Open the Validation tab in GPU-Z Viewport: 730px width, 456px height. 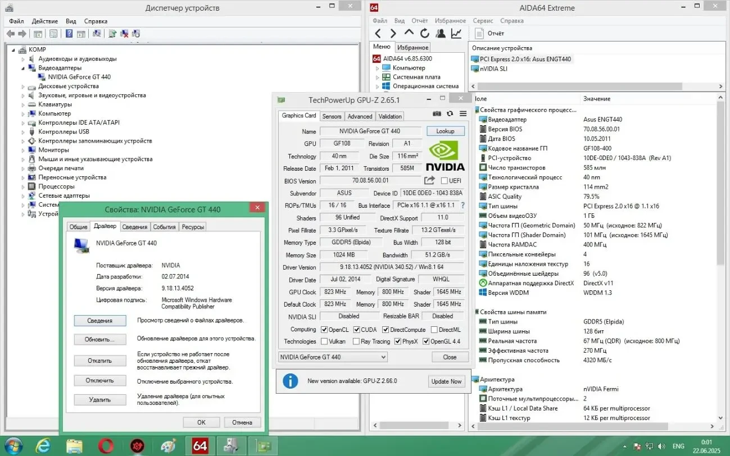pyautogui.click(x=390, y=116)
